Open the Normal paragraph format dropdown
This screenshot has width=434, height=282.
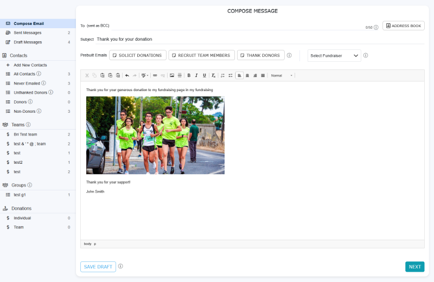(x=282, y=75)
